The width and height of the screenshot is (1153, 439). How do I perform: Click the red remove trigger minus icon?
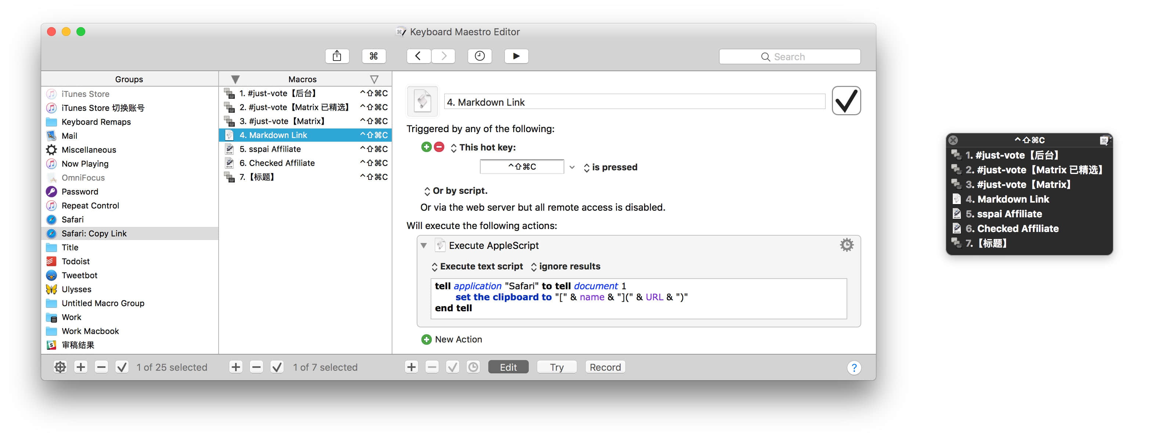pyautogui.click(x=439, y=147)
